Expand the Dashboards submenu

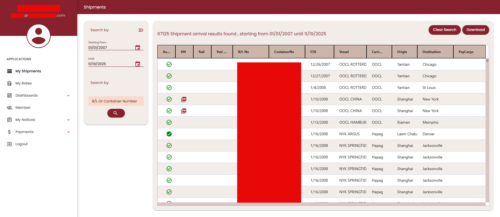pos(68,96)
